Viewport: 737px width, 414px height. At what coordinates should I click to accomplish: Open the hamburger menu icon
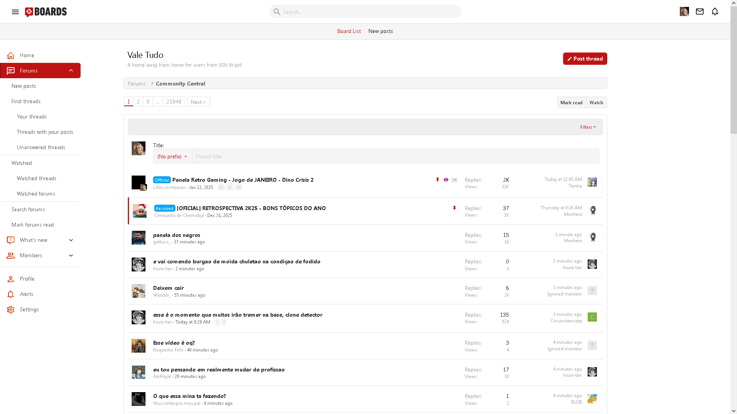tap(15, 12)
